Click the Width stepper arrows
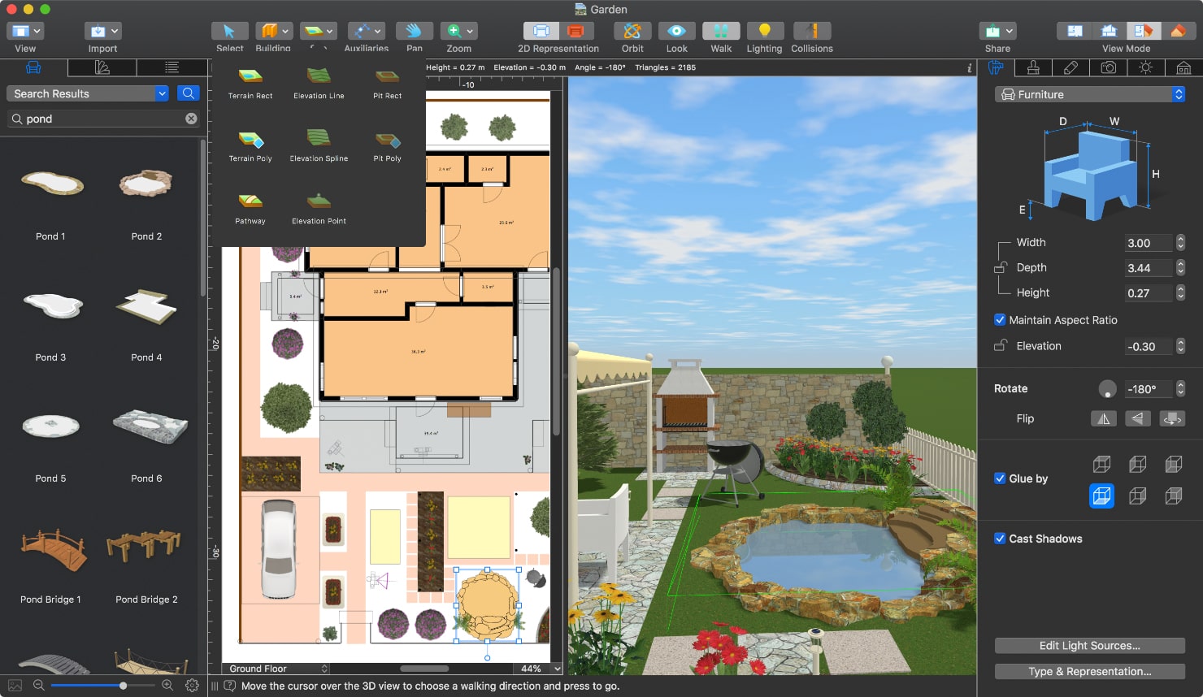This screenshot has height=697, width=1203. [x=1180, y=243]
